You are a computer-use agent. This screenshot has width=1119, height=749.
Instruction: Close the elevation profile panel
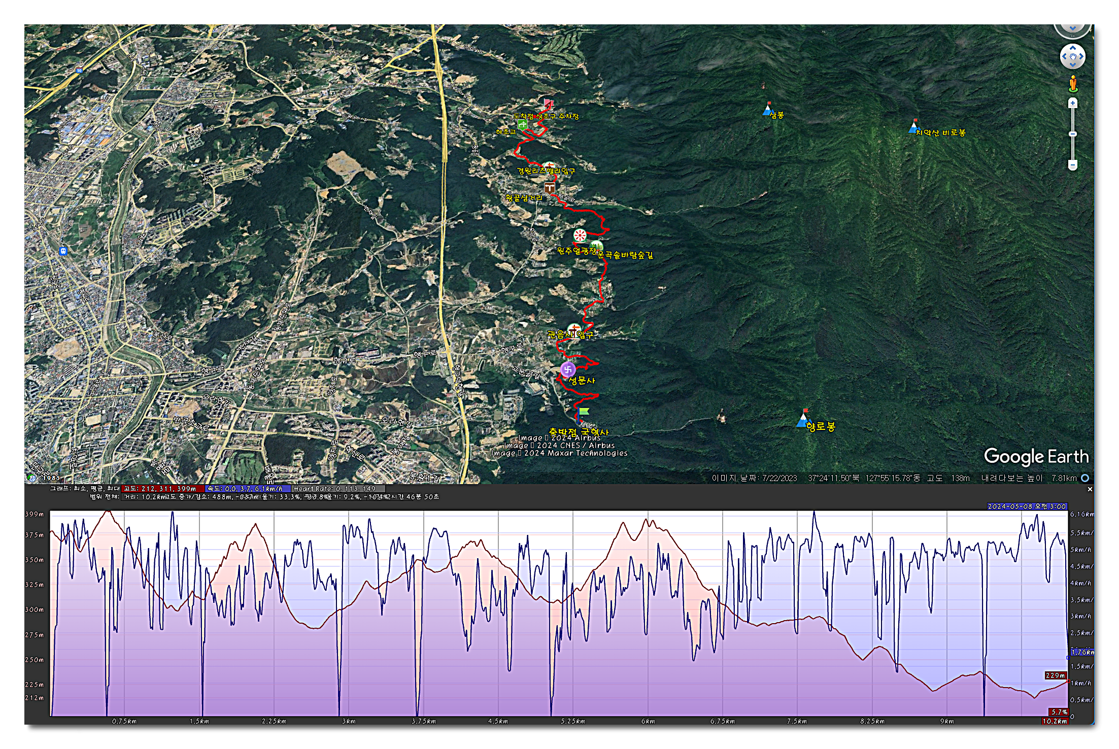point(1090,490)
